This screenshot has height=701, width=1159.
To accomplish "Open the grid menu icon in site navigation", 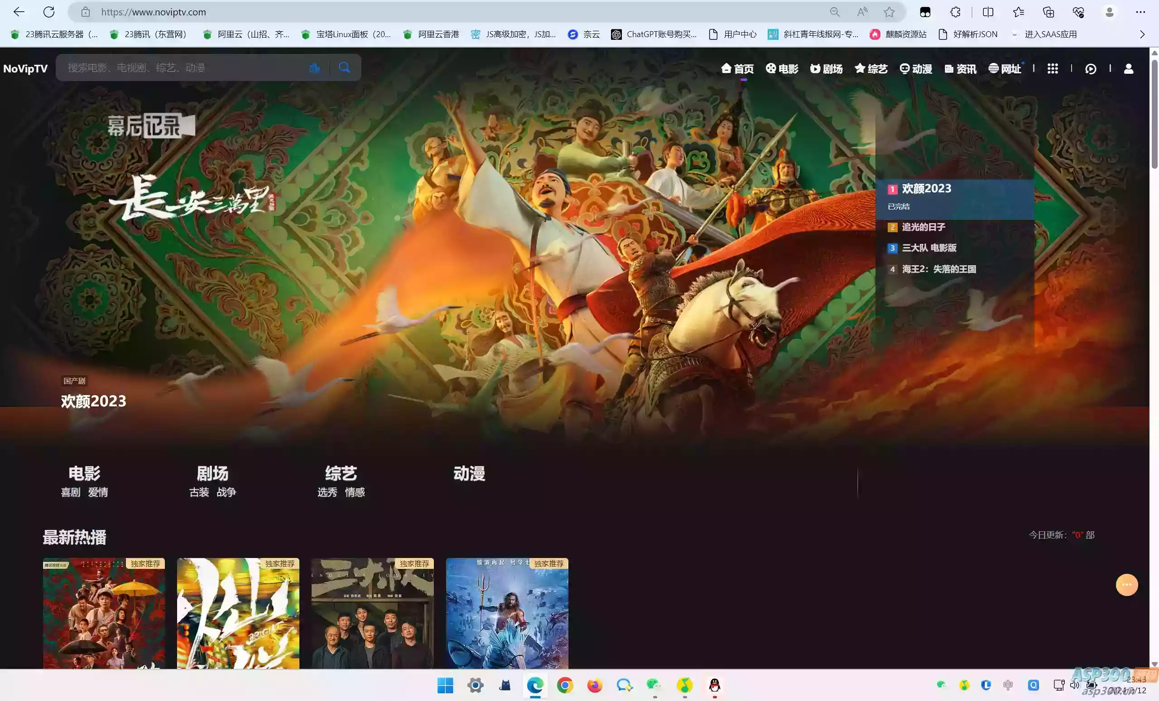I will click(x=1053, y=69).
